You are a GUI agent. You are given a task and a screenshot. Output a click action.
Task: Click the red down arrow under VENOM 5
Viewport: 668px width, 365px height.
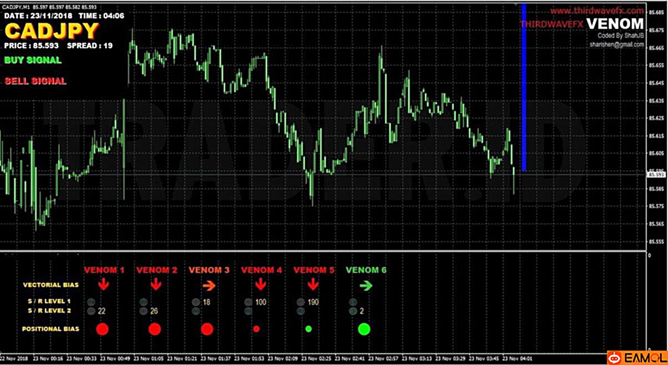313,285
